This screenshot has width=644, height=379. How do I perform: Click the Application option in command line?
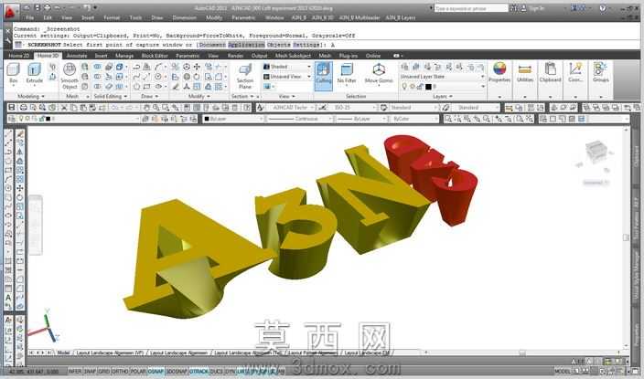246,45
